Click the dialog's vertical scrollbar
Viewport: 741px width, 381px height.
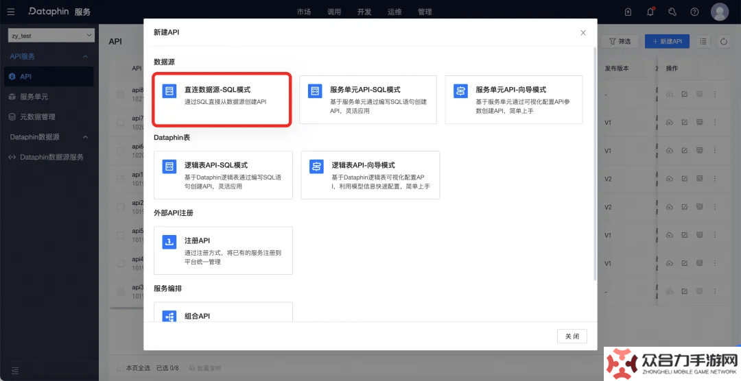[595, 164]
